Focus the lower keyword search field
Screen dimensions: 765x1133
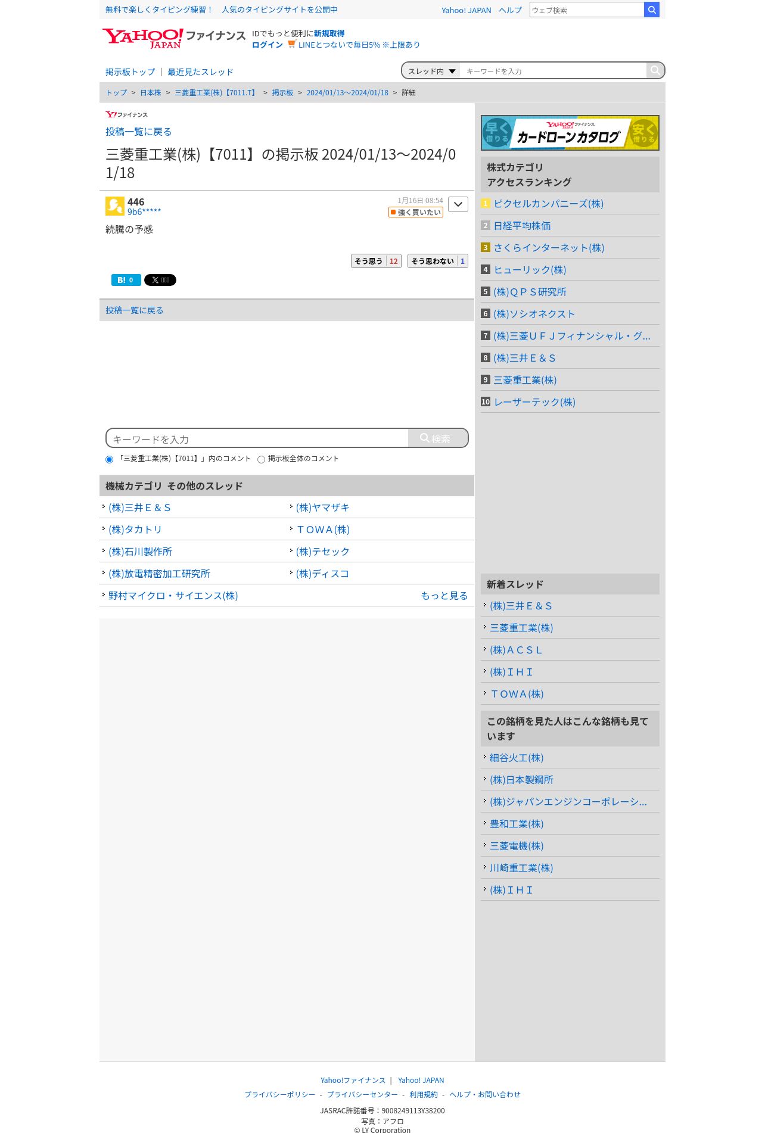(257, 438)
